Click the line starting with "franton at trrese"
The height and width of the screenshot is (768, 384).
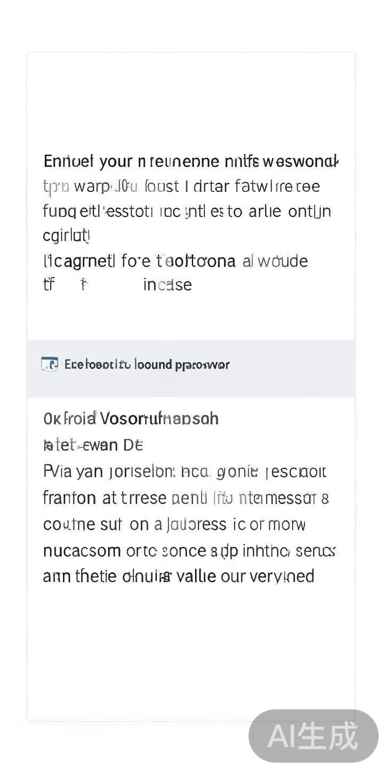coord(186,498)
